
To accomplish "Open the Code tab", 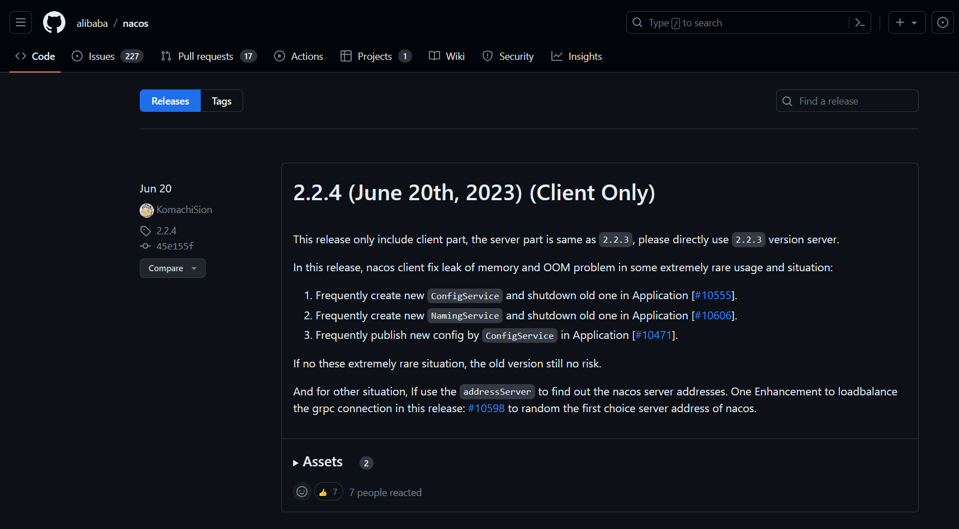I will (35, 56).
